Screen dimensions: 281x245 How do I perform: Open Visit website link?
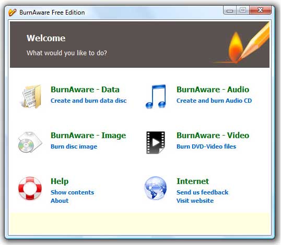click(x=195, y=201)
